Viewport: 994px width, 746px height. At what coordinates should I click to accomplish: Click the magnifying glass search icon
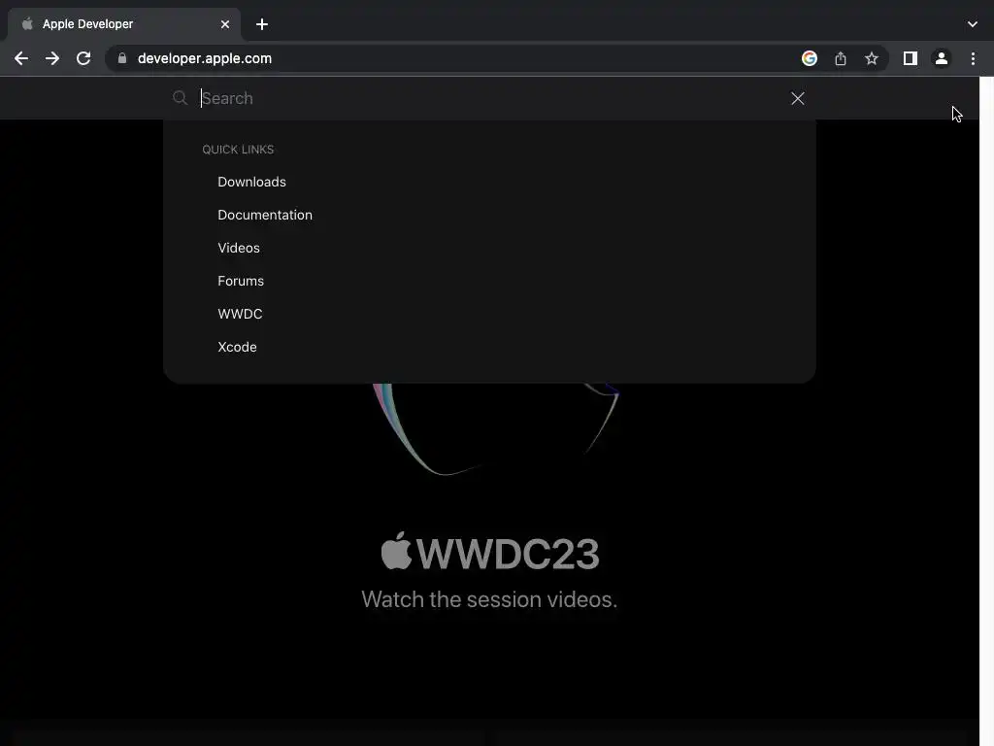[180, 98]
